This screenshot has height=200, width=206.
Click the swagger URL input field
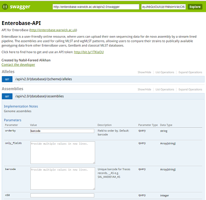[96, 7]
